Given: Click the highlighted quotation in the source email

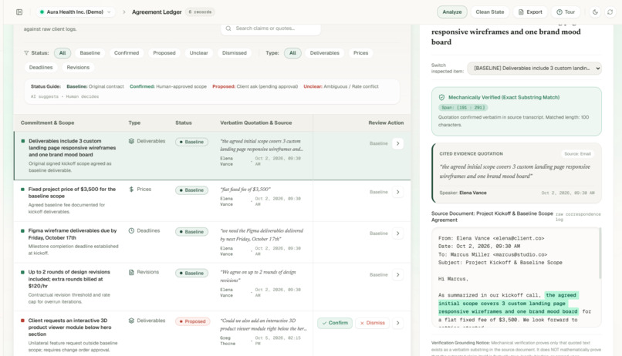Looking at the screenshot, I should tap(508, 304).
